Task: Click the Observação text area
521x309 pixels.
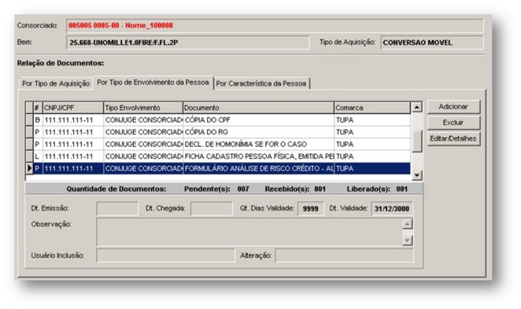Action: pos(249,232)
